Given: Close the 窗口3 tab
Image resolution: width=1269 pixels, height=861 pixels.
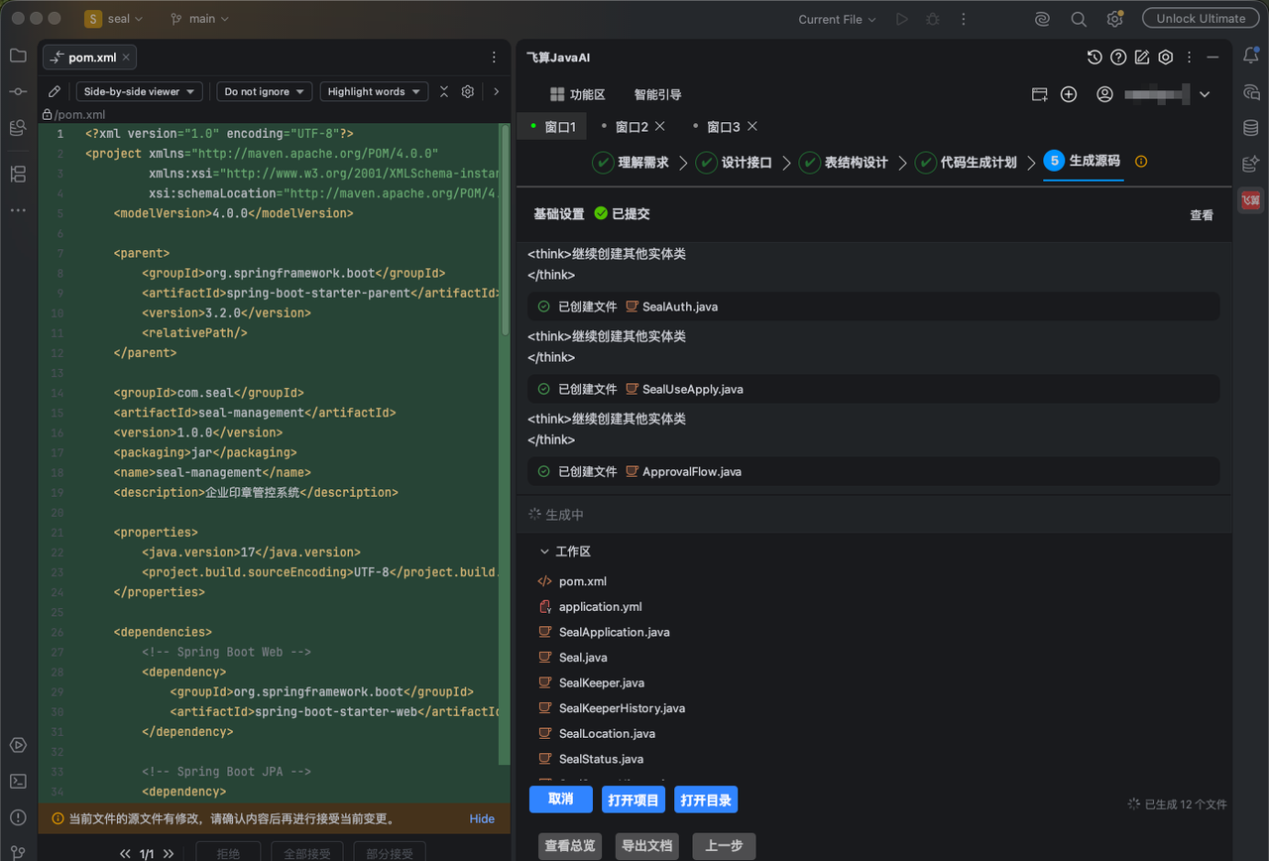Looking at the screenshot, I should [752, 126].
